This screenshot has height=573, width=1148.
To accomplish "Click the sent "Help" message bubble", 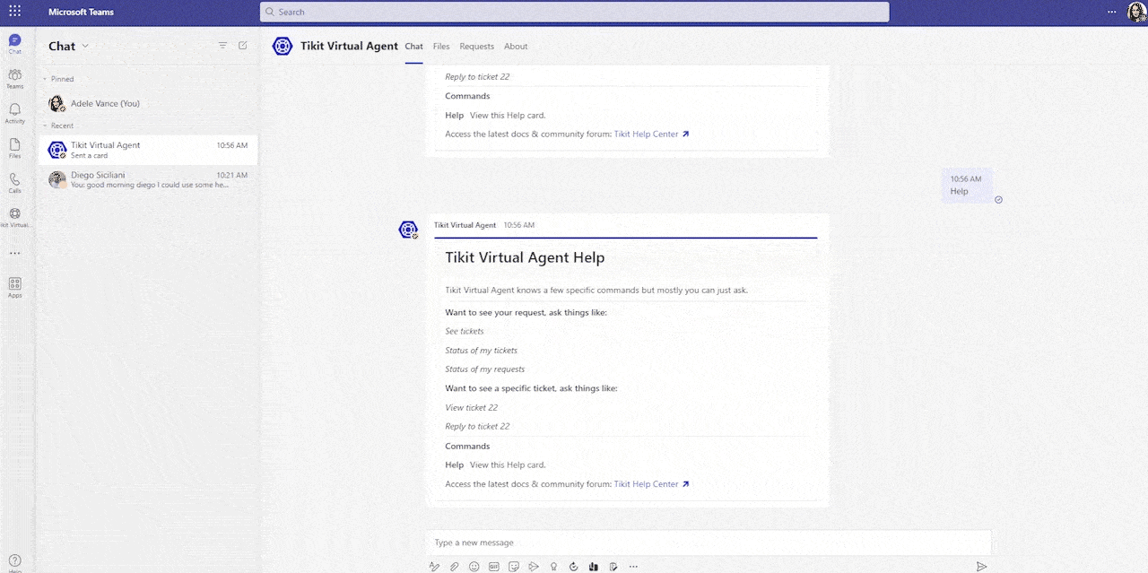I will [x=967, y=185].
